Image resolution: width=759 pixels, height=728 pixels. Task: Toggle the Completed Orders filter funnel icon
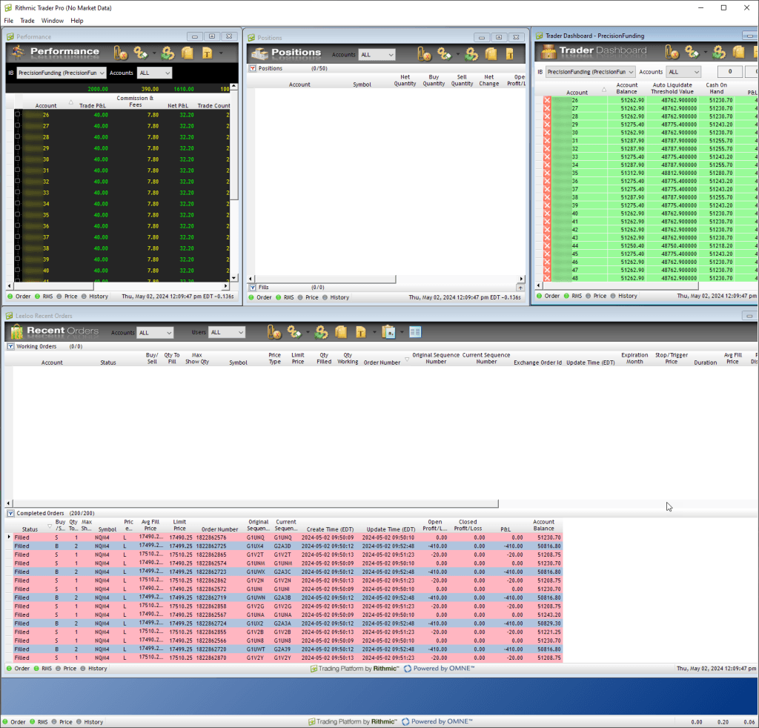[10, 514]
